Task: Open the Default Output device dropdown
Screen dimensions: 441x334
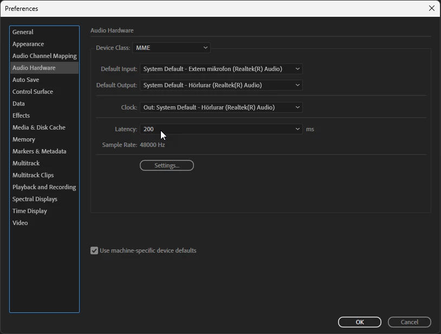Action: click(x=221, y=85)
